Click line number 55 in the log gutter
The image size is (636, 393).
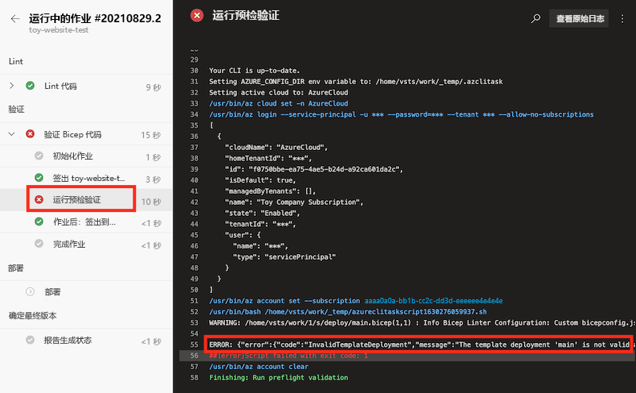click(x=194, y=345)
